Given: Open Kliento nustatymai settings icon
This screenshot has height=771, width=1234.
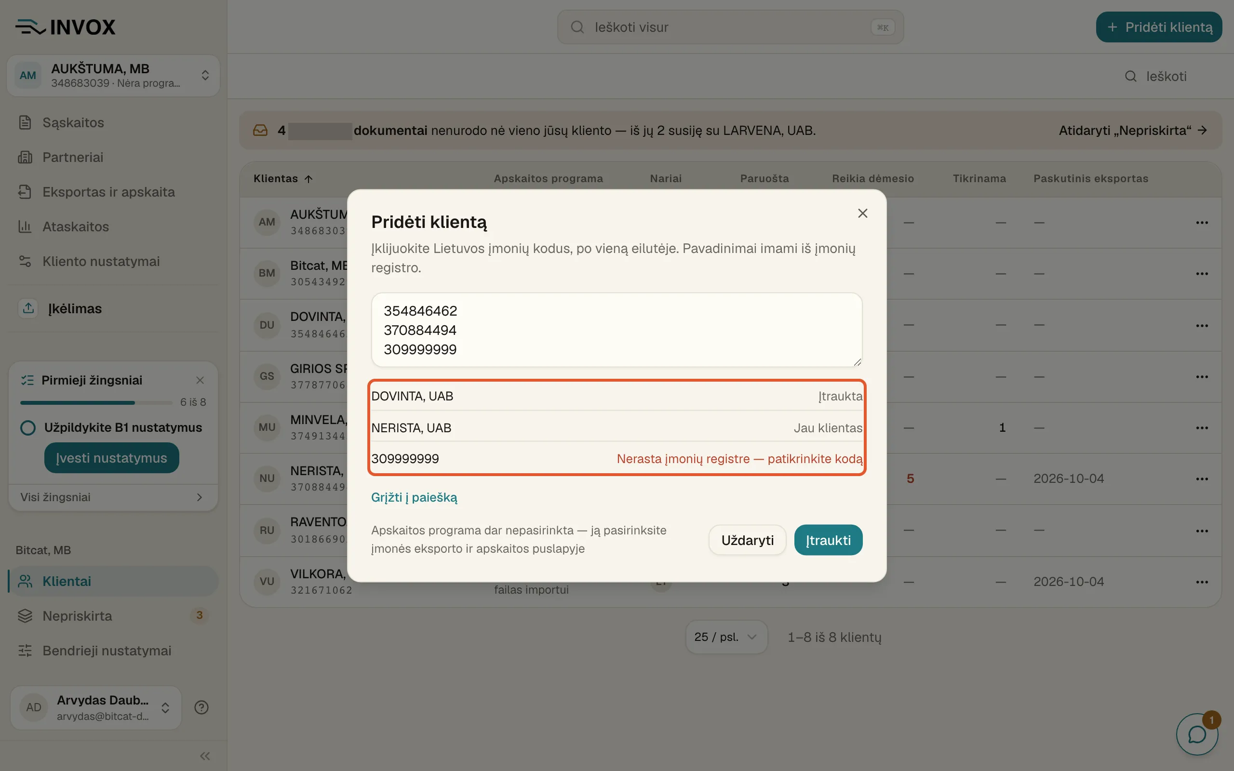Looking at the screenshot, I should [25, 261].
